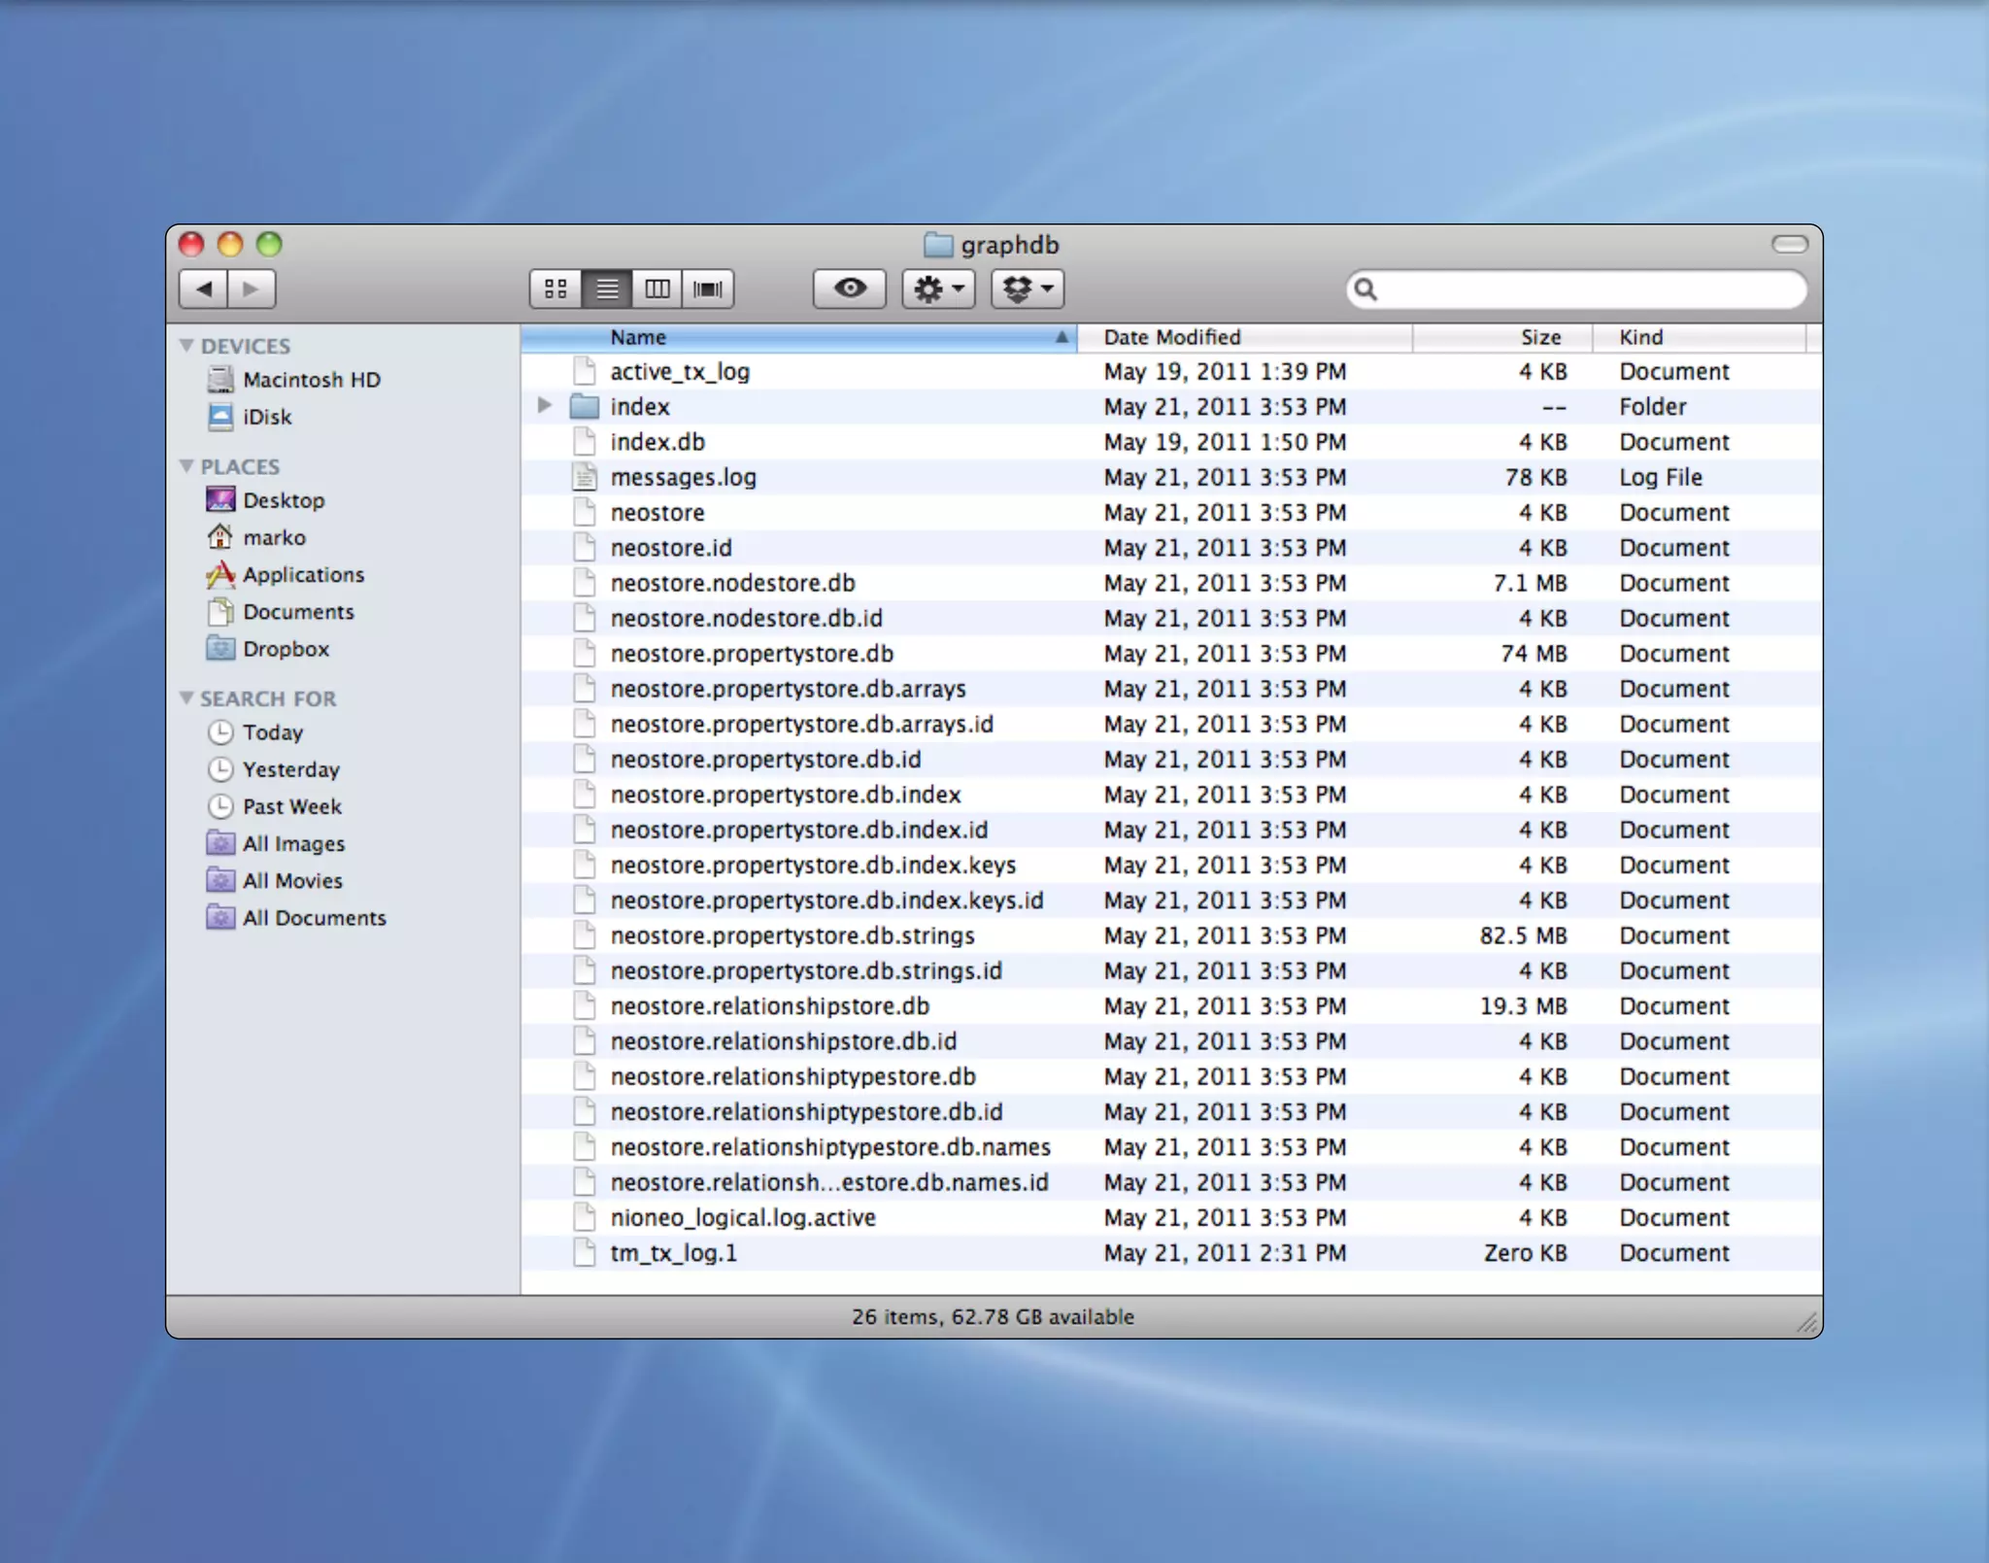The image size is (1989, 1563).
Task: Open the Action gear dropdown menu
Action: 937,289
